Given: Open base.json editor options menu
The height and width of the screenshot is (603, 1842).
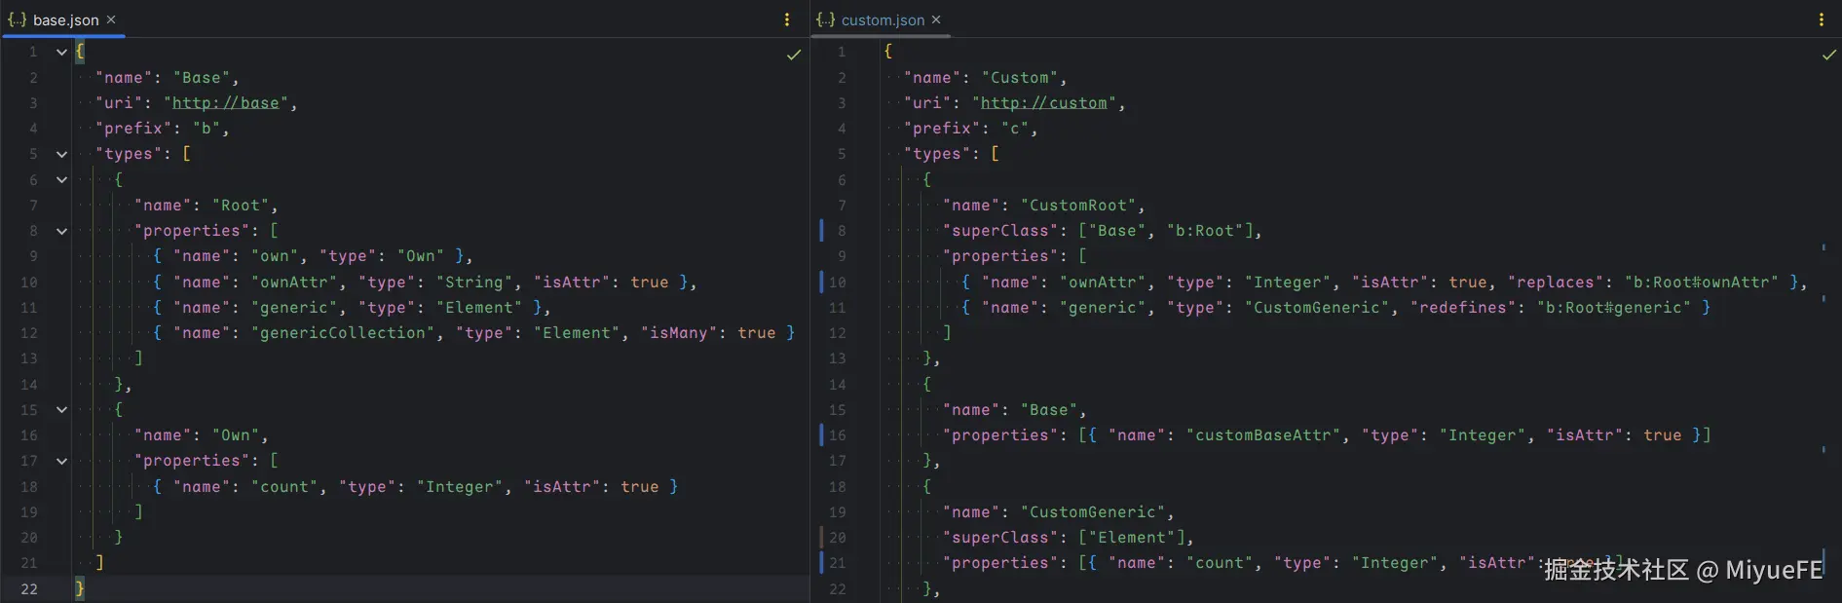Looking at the screenshot, I should pyautogui.click(x=787, y=19).
